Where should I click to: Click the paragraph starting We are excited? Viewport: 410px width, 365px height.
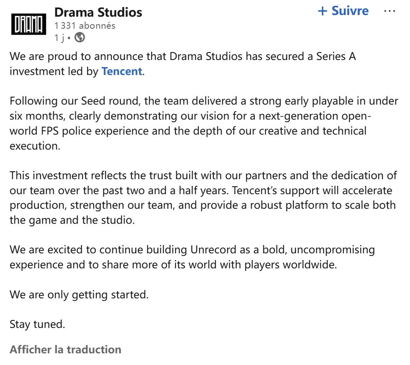pos(192,257)
